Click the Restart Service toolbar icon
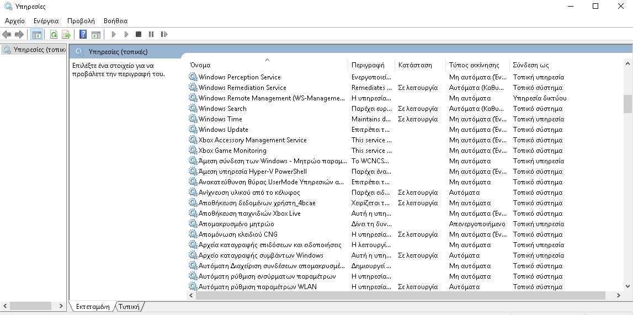Image resolution: width=633 pixels, height=315 pixels. coord(164,35)
